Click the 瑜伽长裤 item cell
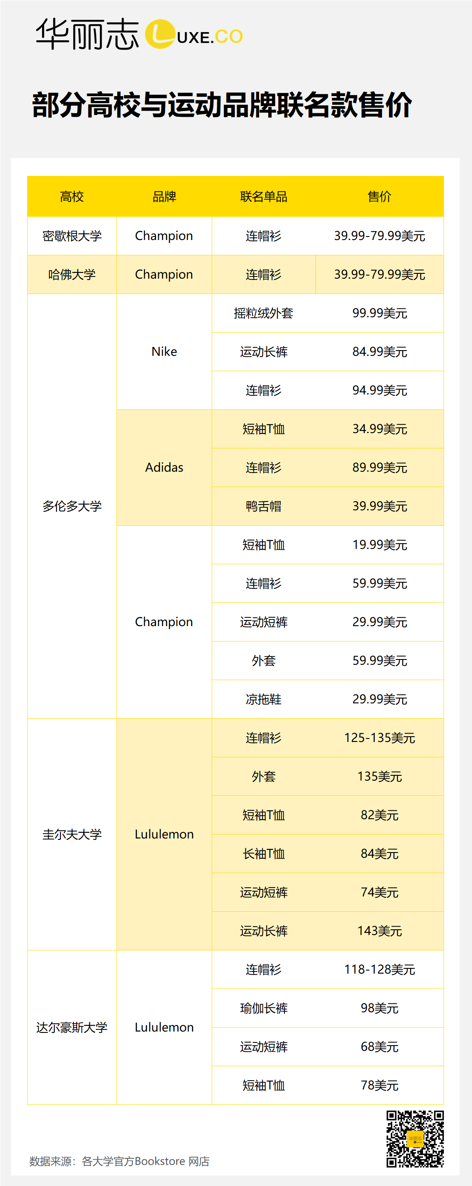This screenshot has width=472, height=1186. coord(263,1008)
